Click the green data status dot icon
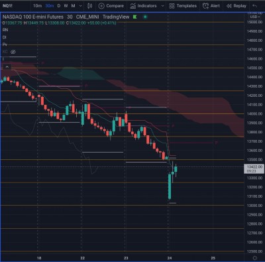 coord(145,17)
